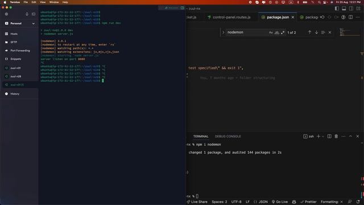The width and height of the screenshot is (364, 205).
Task: Split the terminal pane
Action: pyautogui.click(x=329, y=137)
